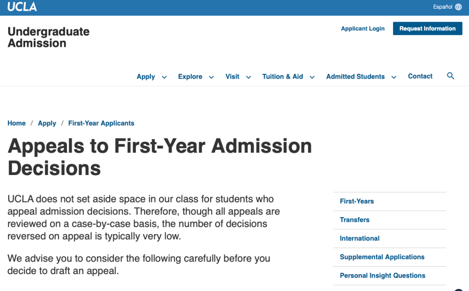Select International in the sidebar

click(360, 238)
